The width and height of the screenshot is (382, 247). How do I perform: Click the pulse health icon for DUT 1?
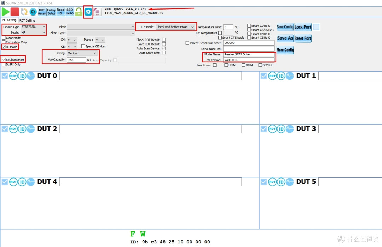[290, 76]
